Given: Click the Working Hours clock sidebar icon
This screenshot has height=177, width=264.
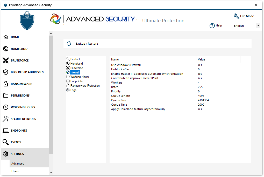Looking at the screenshot, I should click(x=6, y=107).
